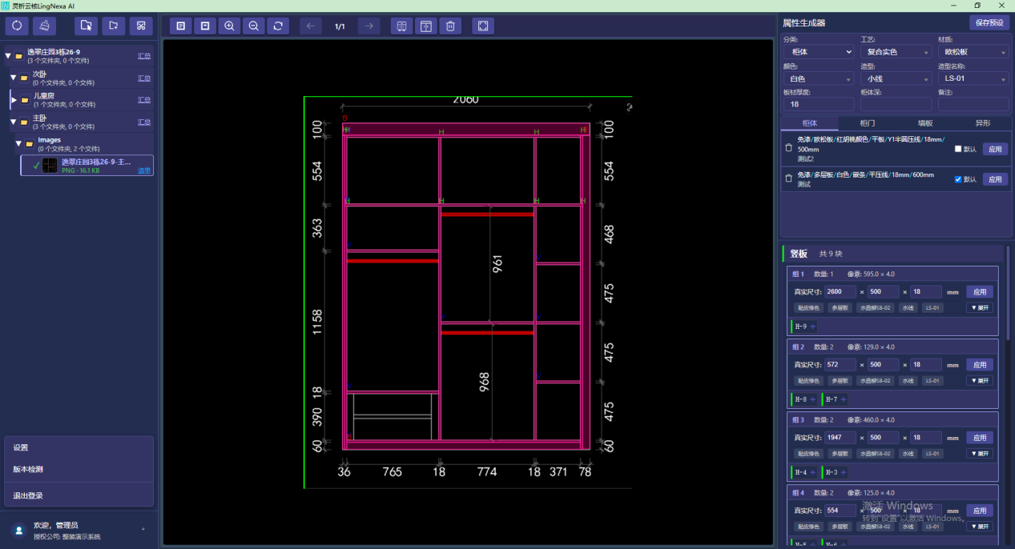Image resolution: width=1015 pixels, height=549 pixels.
Task: Click the trash icon in canvas toolbar
Action: click(450, 26)
